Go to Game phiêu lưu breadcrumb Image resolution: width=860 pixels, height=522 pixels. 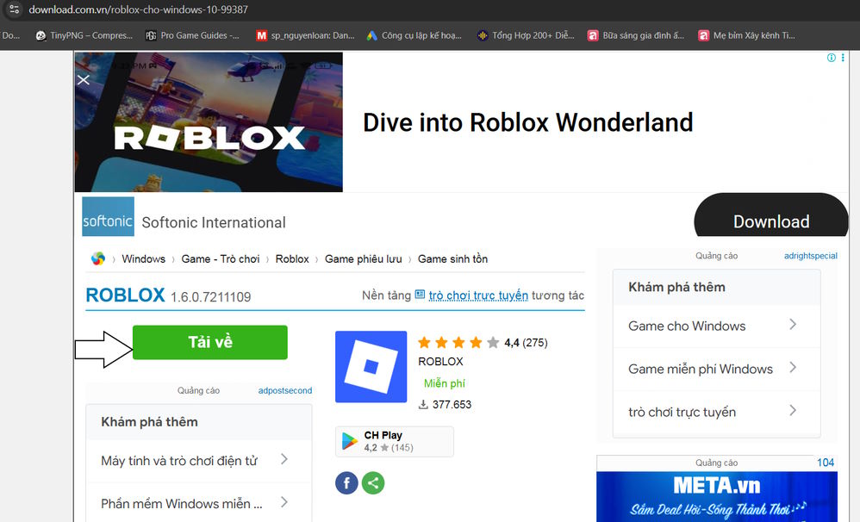pos(363,258)
